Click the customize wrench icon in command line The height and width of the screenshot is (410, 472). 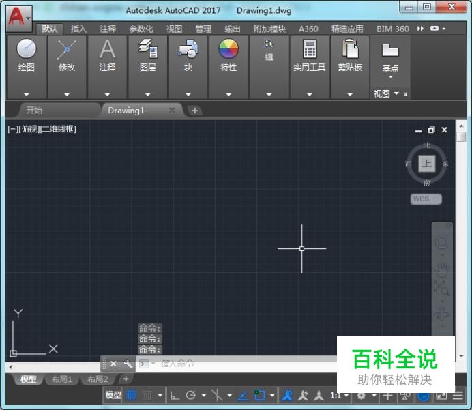pos(128,364)
